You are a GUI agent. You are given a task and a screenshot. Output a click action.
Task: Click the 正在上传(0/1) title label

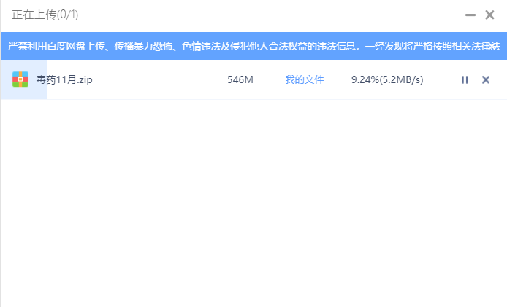[45, 15]
